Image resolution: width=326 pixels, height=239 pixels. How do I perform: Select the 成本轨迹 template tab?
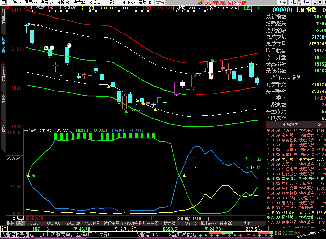227,223
